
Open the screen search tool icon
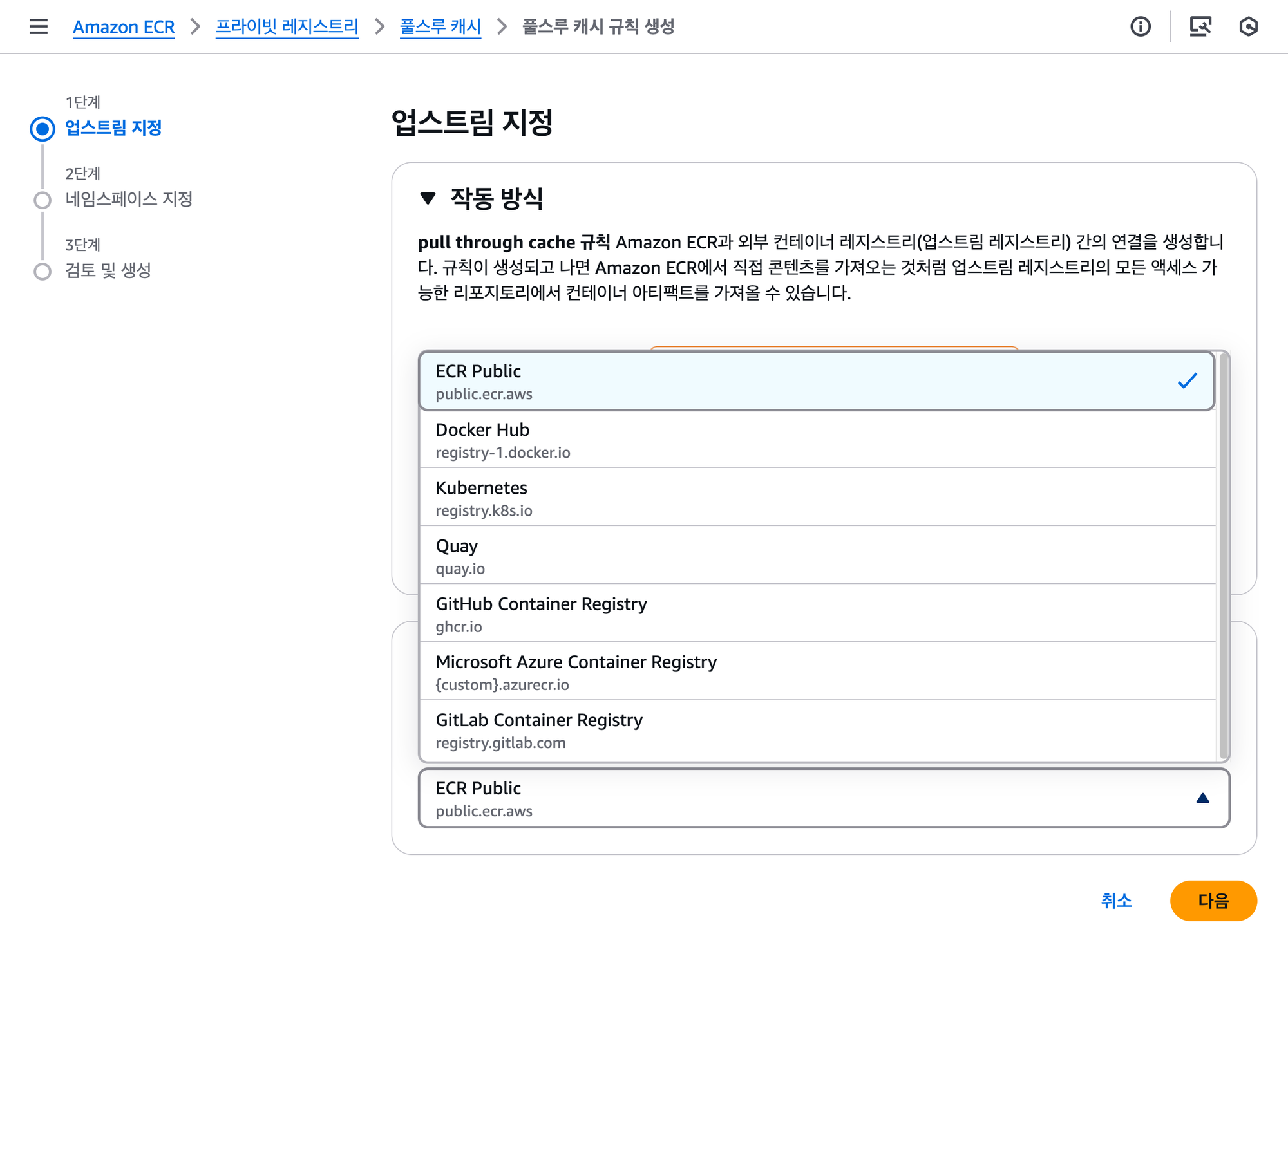tap(1200, 26)
